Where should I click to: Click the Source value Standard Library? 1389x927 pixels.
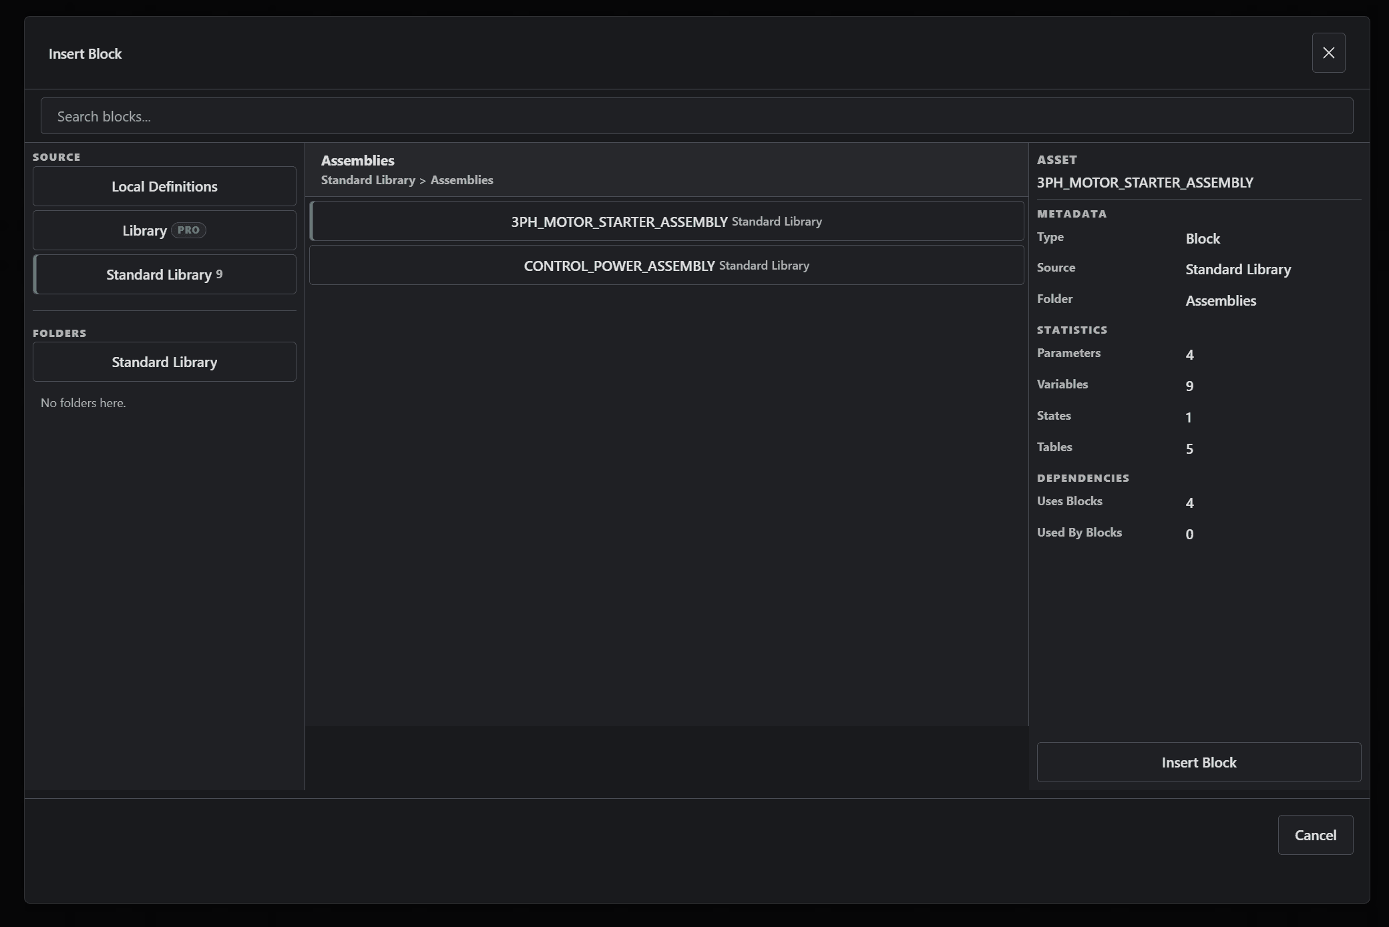coord(1238,270)
